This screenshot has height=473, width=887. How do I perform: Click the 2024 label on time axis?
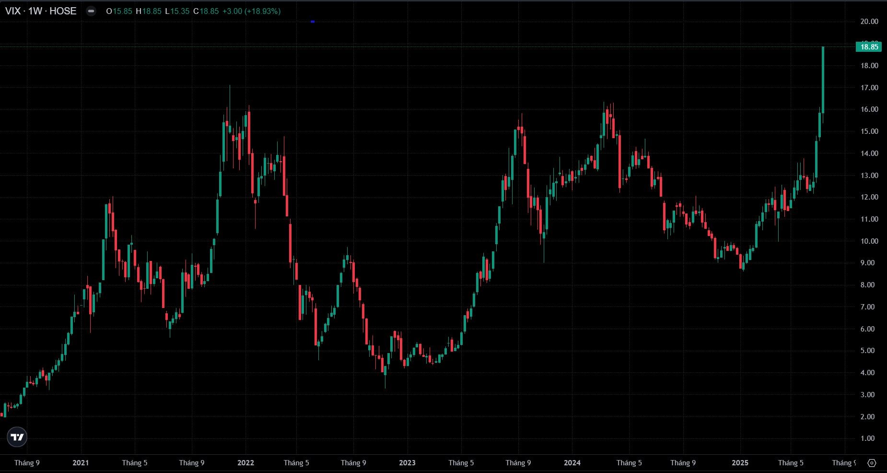point(572,463)
